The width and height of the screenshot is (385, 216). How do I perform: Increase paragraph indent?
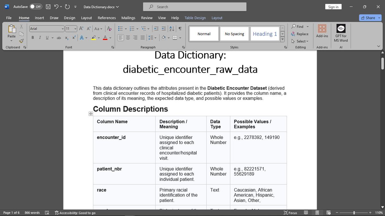point(164,28)
